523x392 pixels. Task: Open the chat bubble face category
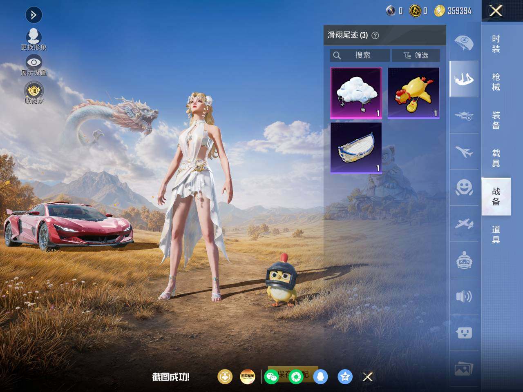point(464,332)
